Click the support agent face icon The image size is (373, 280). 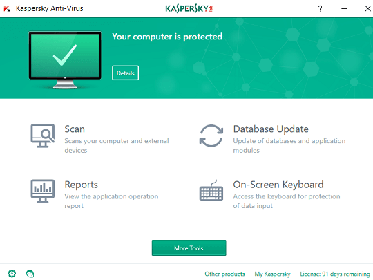point(30,274)
